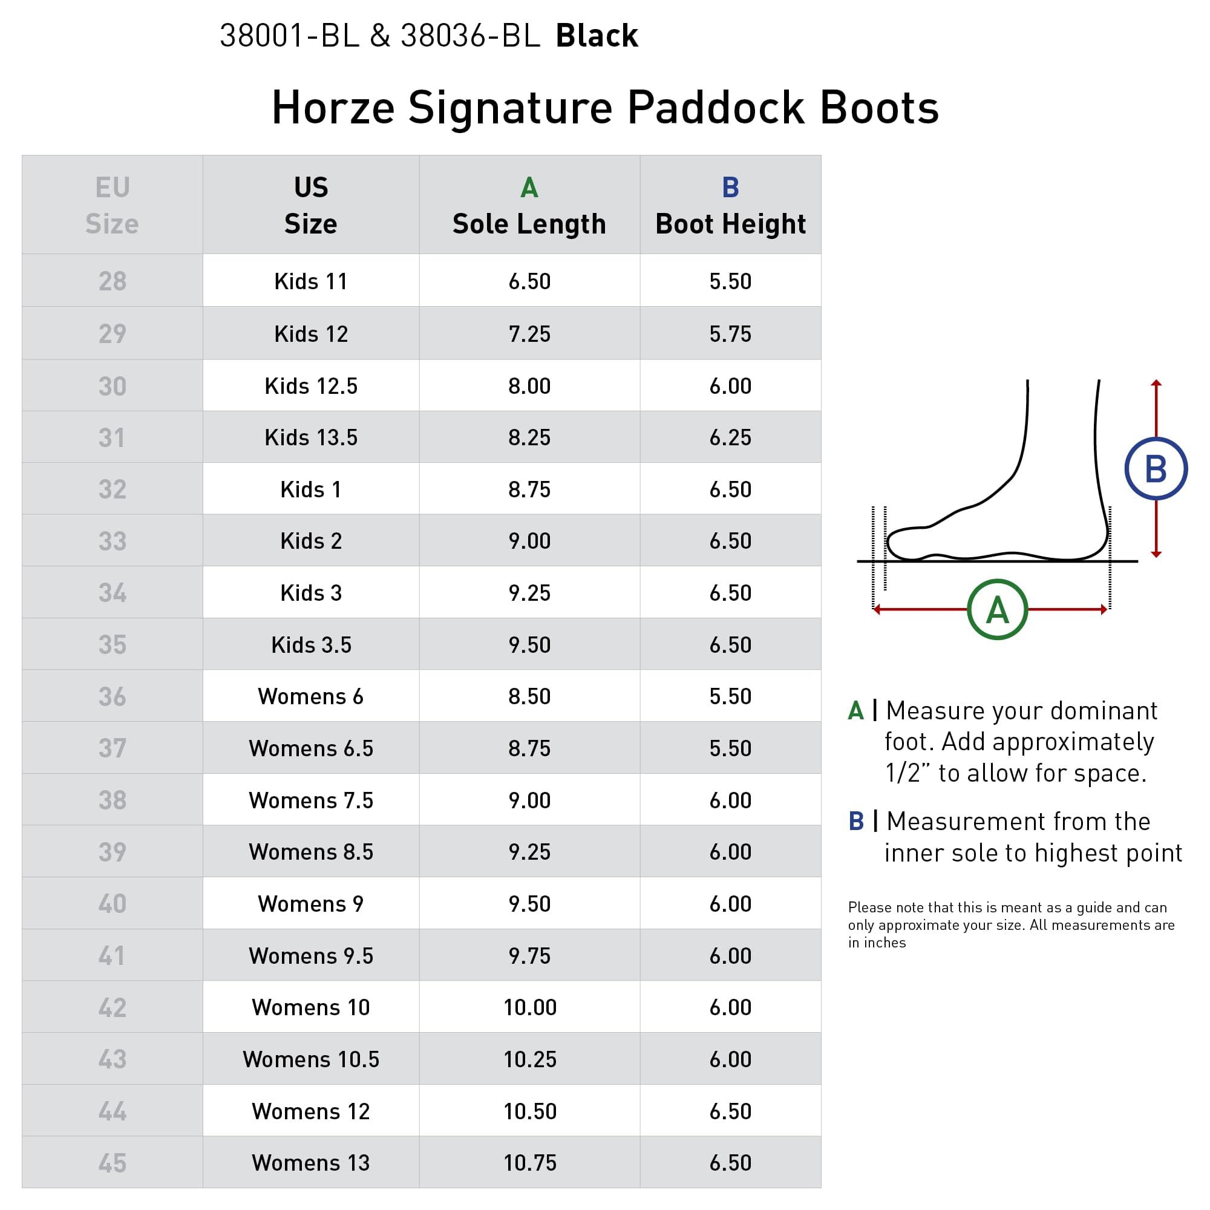This screenshot has width=1210, height=1210.
Task: Select the Womens 6 size cell
Action: [x=310, y=696]
